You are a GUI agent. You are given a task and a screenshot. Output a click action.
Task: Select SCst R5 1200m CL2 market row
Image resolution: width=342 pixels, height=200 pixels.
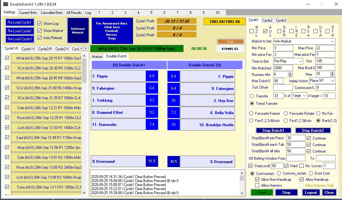coord(46,68)
